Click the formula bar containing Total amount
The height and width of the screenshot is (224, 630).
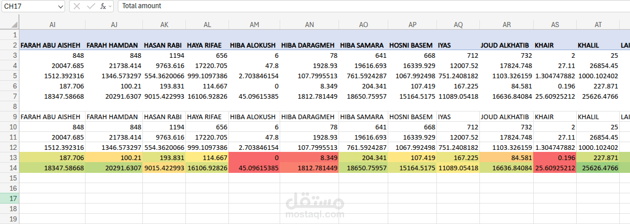[x=374, y=6]
